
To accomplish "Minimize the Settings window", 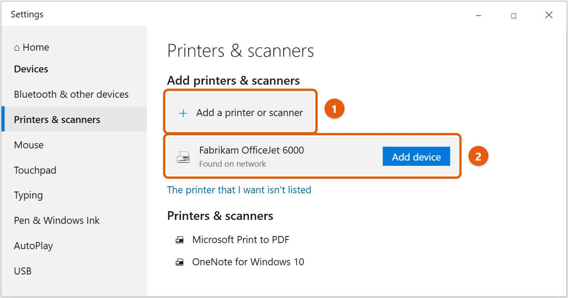I will tap(478, 15).
